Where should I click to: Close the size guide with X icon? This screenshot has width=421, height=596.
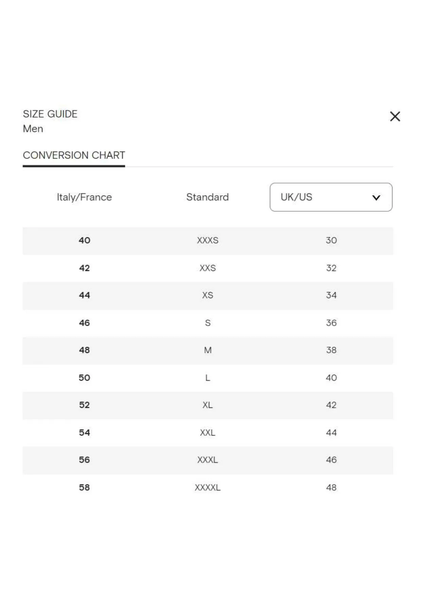point(395,116)
